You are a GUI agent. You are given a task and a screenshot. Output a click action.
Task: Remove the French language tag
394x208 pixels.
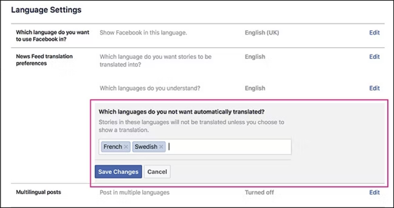coord(126,147)
